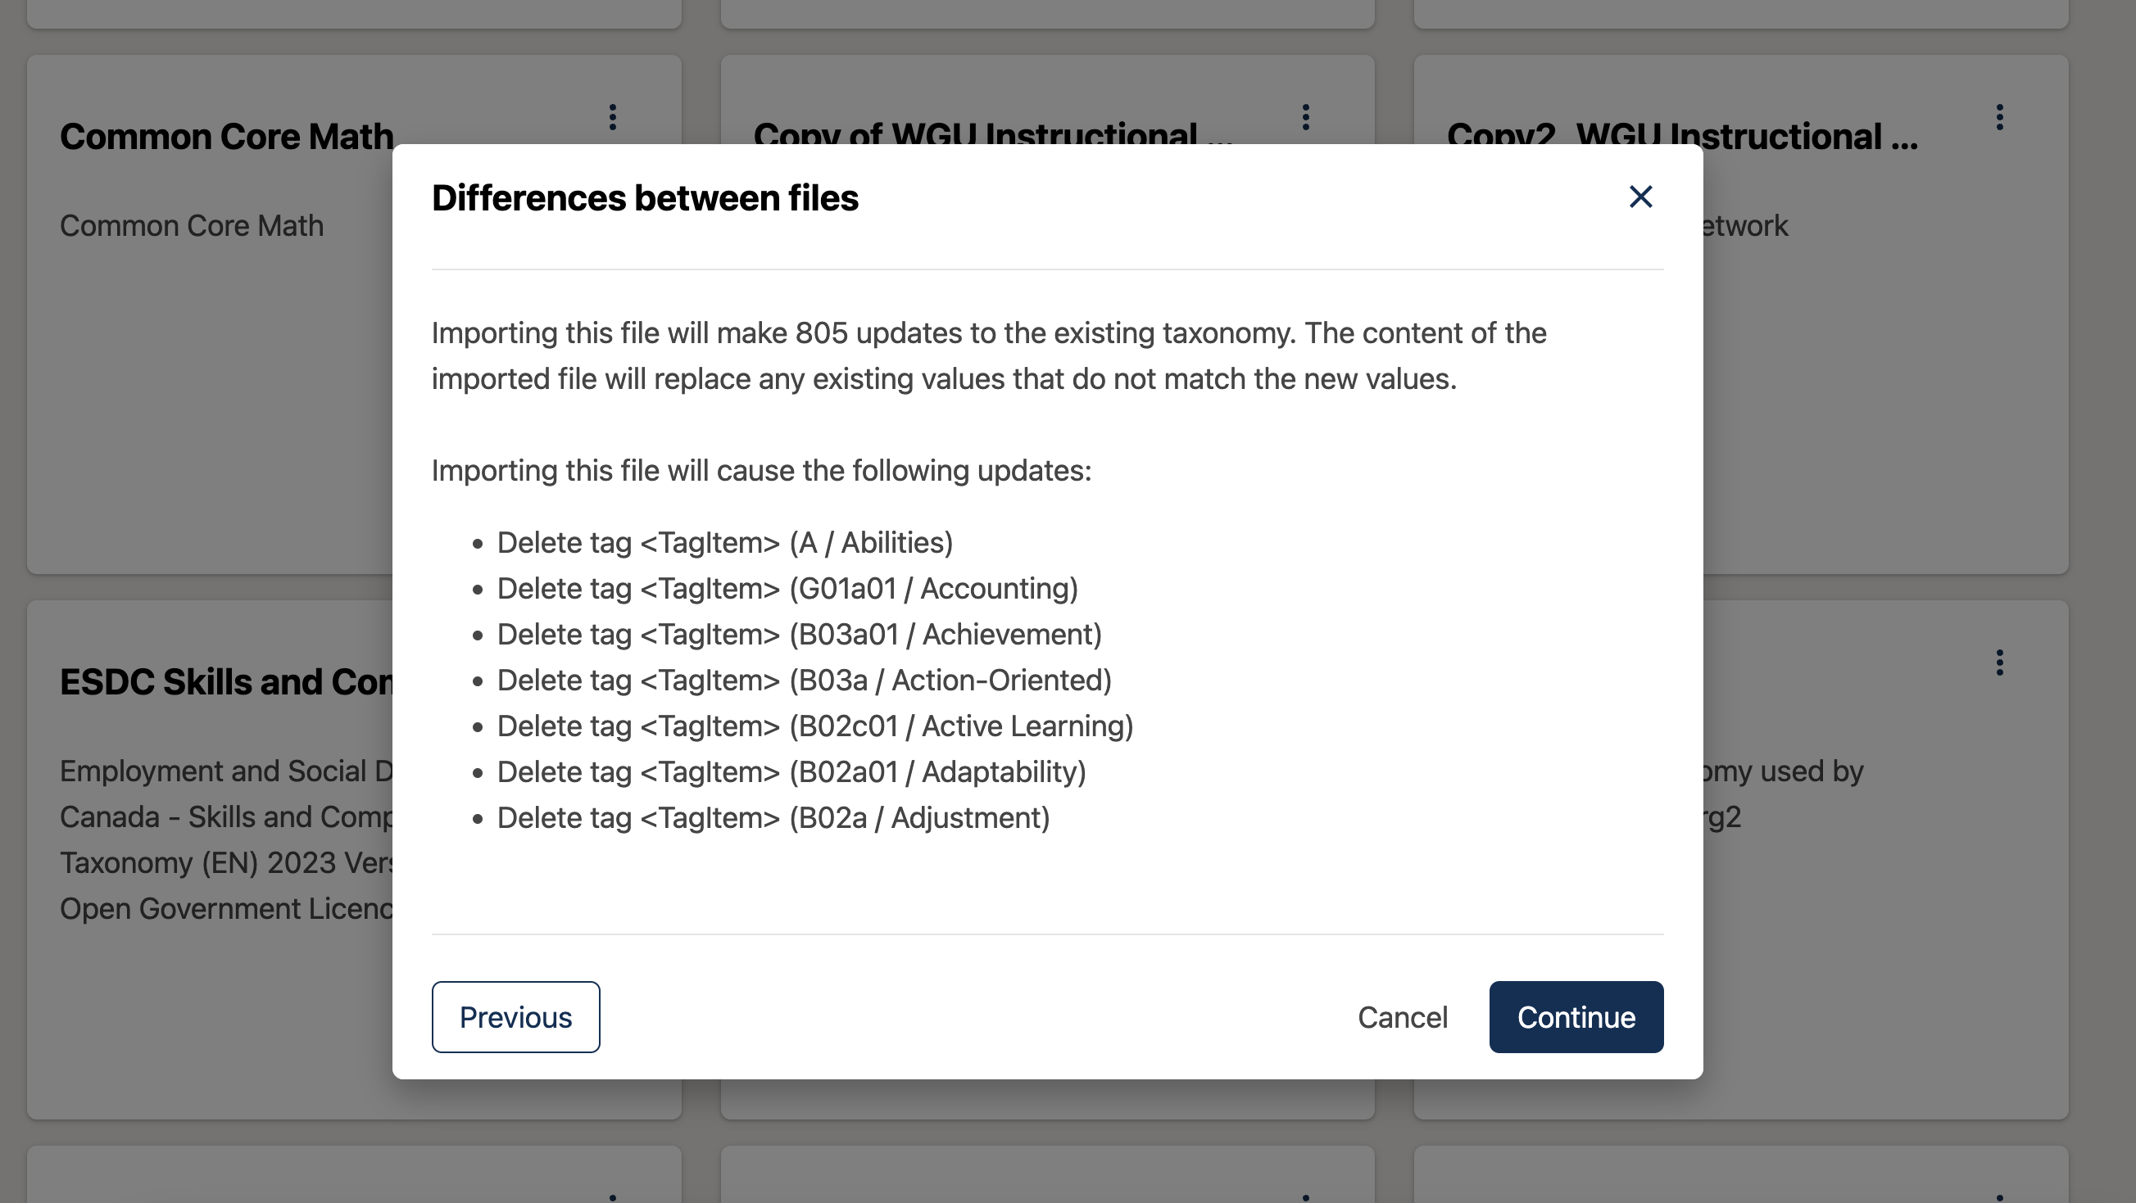Click the Previous button in the dialog
The width and height of the screenshot is (2136, 1203).
tap(515, 1017)
